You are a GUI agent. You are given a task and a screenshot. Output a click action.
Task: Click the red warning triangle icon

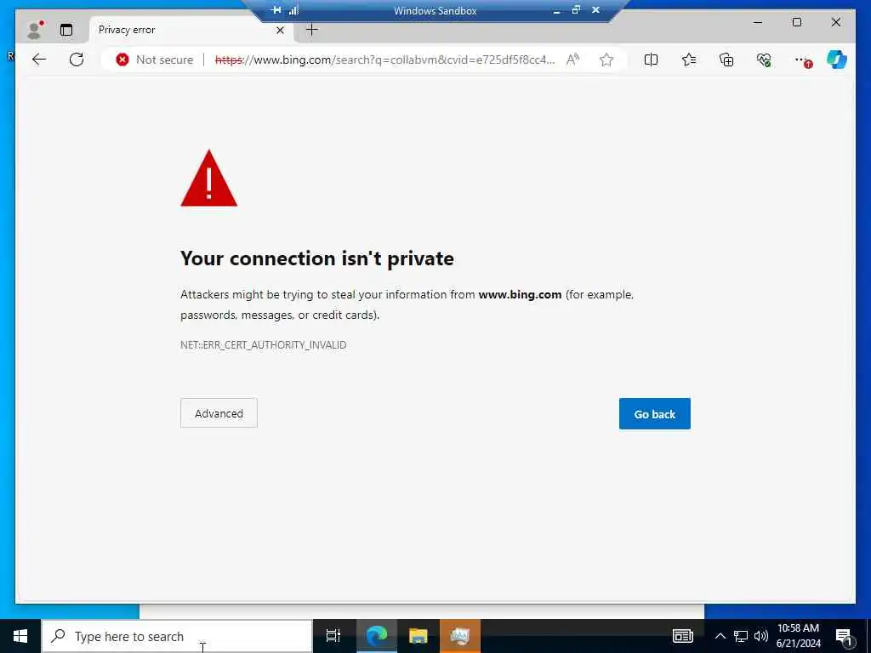click(x=209, y=179)
